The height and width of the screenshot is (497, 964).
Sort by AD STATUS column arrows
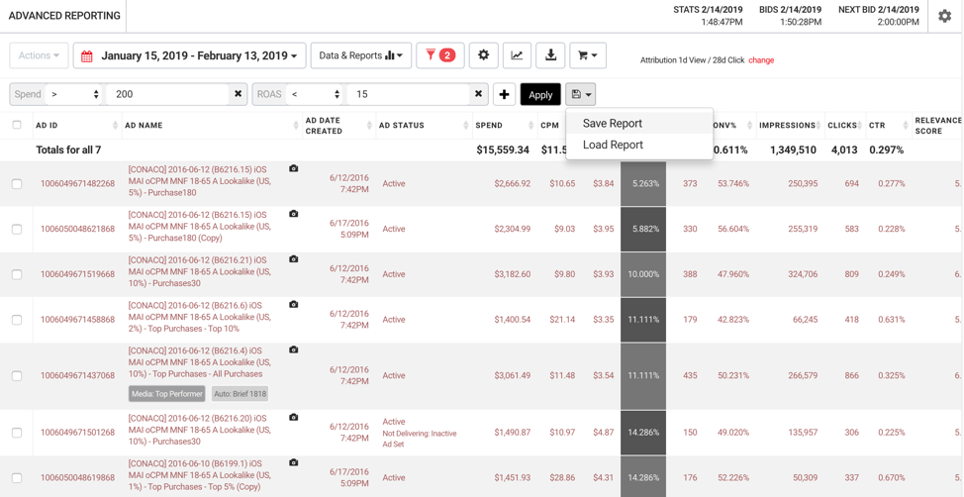[466, 126]
